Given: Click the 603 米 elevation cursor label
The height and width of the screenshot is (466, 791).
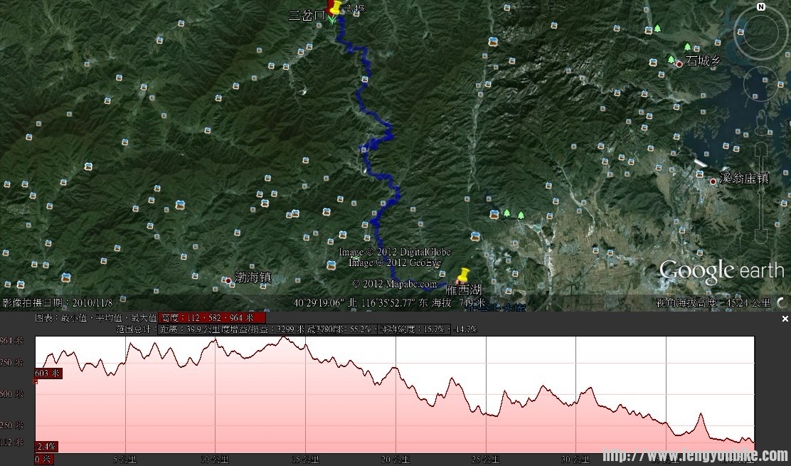Looking at the screenshot, I should pyautogui.click(x=48, y=374).
